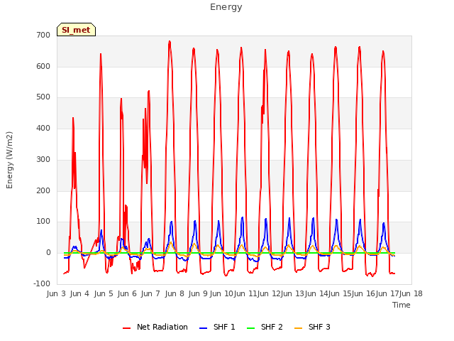
Task: Click the Jun 8 x-axis label
Action: tap(175, 293)
